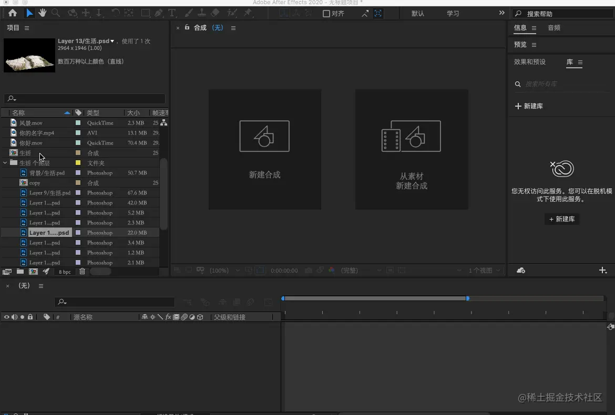The image size is (615, 415).
Task: Toggle the 3D layer cube switch column
Action: [x=200, y=317]
